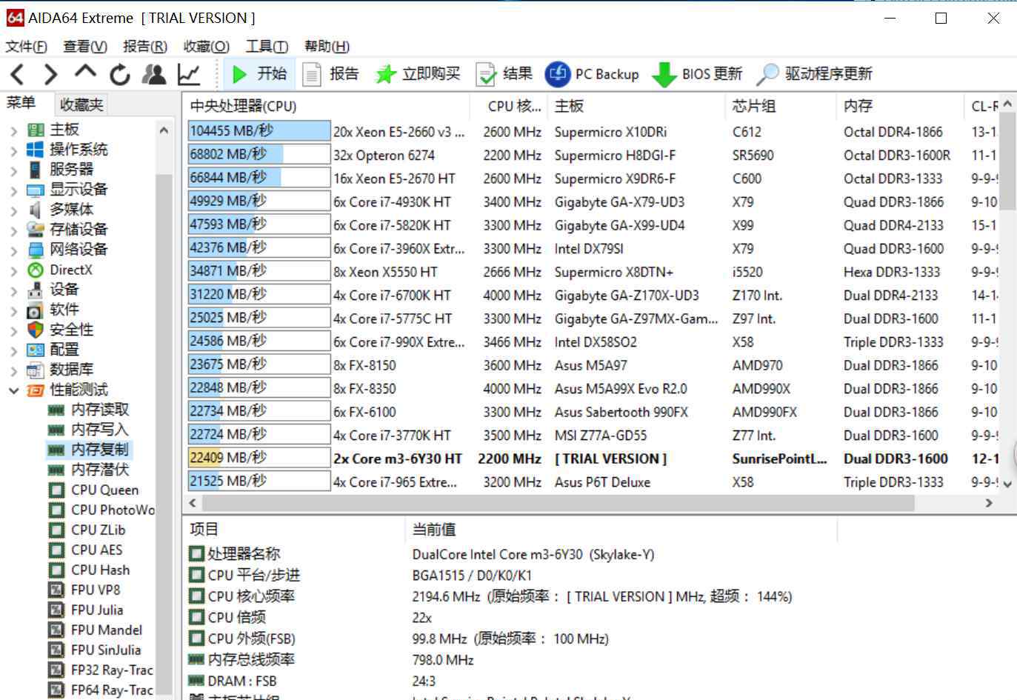
Task: Expand the 服务器 tree node
Action: [x=14, y=170]
